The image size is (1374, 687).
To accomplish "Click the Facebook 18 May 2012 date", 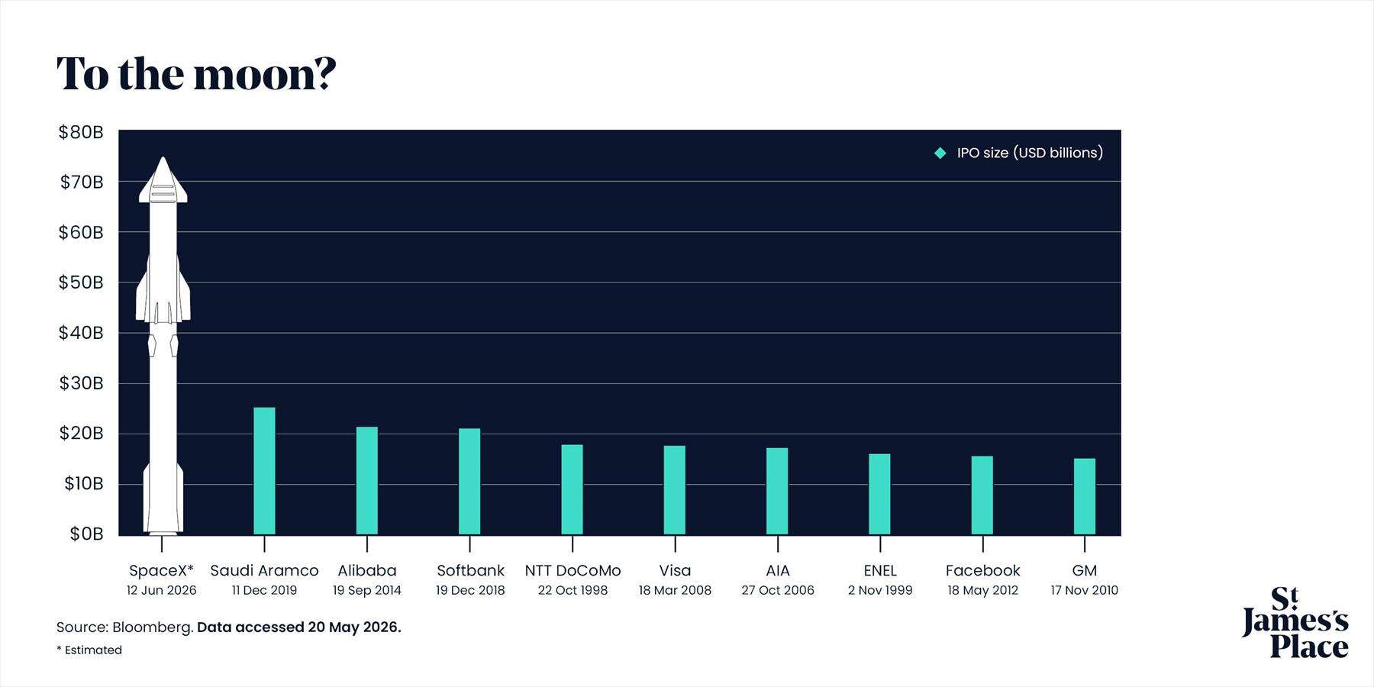I will click(982, 591).
